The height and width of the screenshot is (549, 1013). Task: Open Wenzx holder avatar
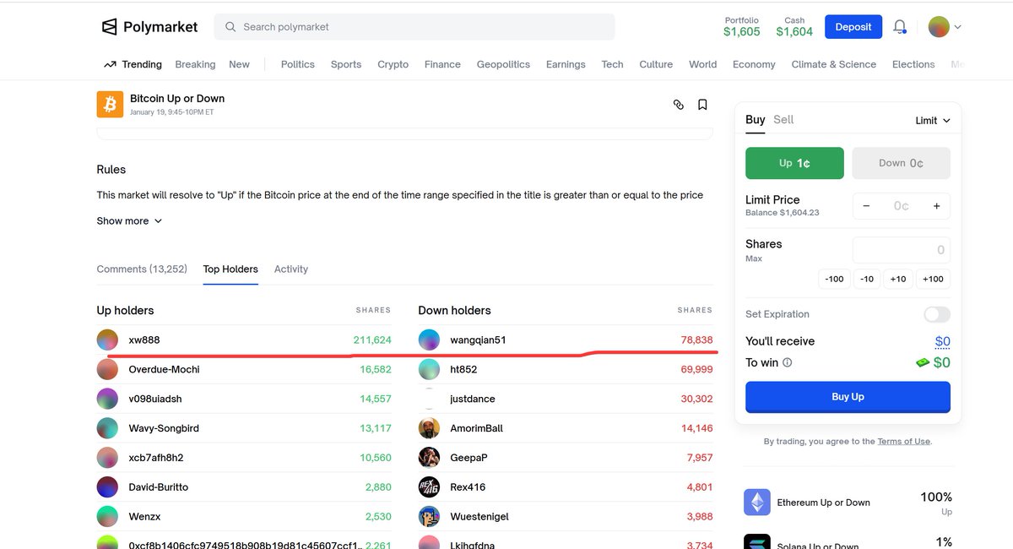coord(107,517)
